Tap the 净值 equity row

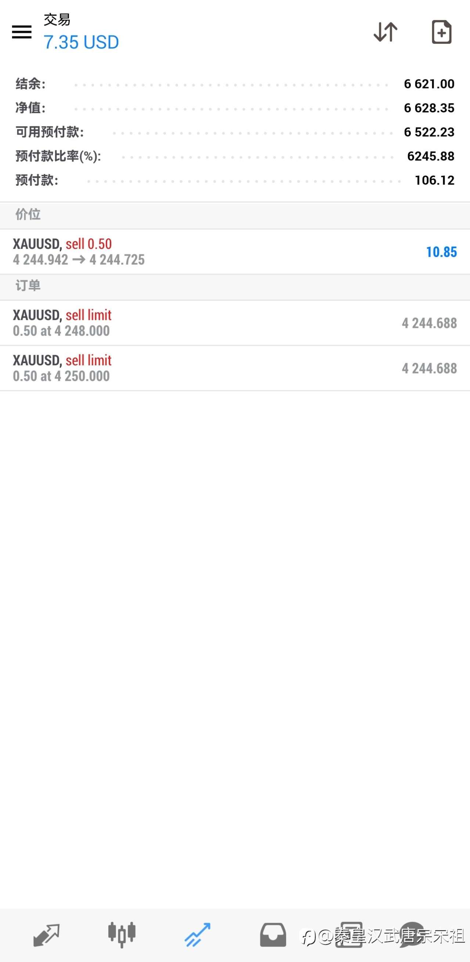[x=235, y=108]
